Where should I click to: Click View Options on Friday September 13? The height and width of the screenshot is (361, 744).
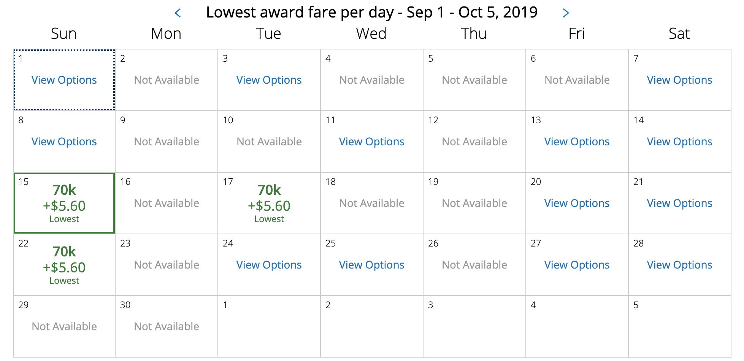(577, 142)
